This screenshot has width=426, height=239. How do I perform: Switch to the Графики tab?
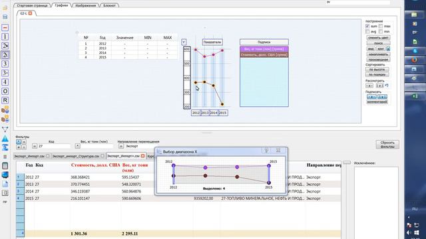tap(61, 5)
